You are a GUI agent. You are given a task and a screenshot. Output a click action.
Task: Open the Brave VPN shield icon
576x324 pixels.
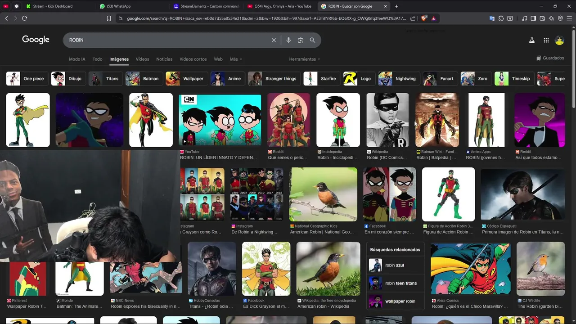pyautogui.click(x=560, y=18)
